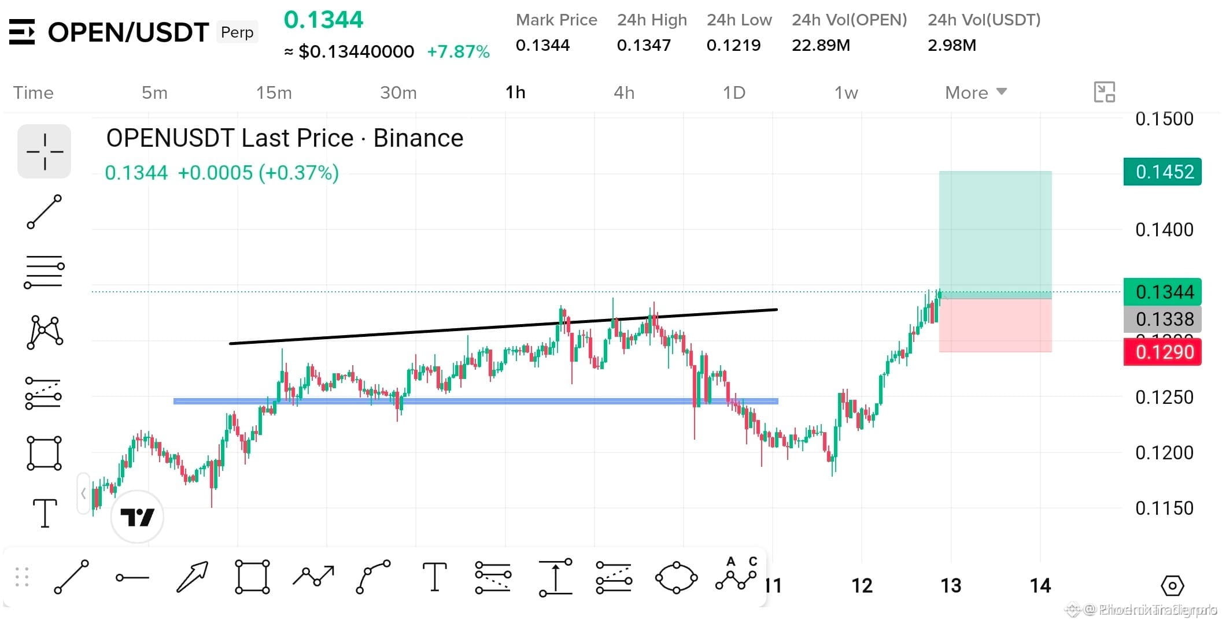Select the rectangle shape tool in left sidebar
1222x624 pixels.
click(x=44, y=453)
